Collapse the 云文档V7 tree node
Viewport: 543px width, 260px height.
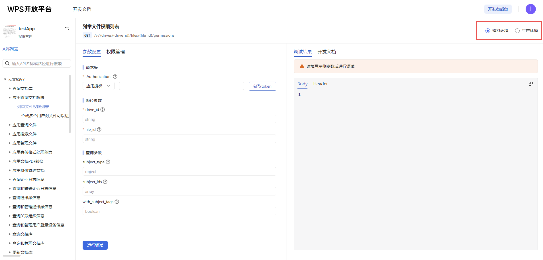coord(5,79)
